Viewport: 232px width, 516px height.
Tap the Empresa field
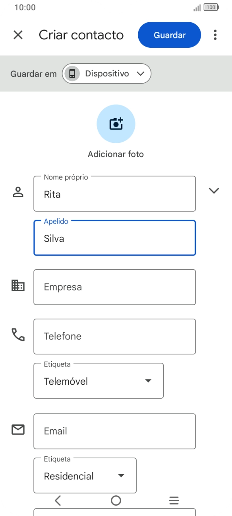click(114, 287)
